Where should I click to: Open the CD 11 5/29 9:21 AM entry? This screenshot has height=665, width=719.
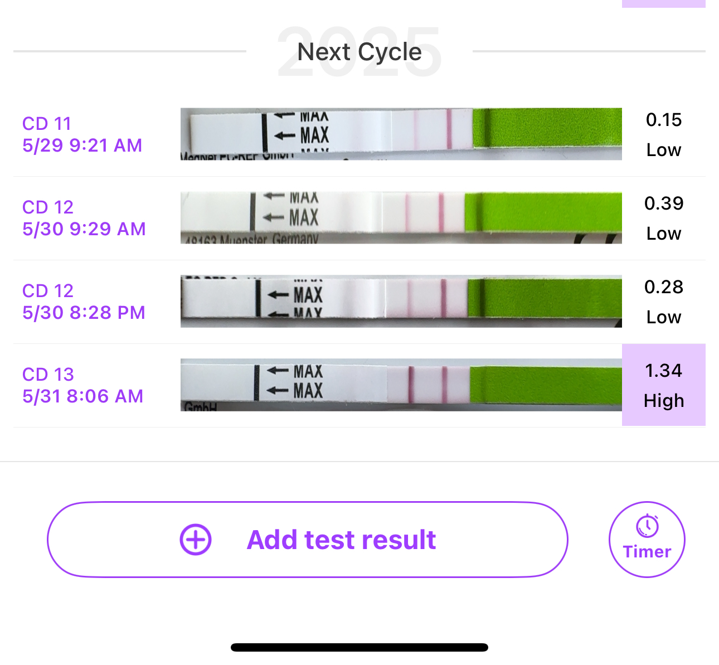[x=82, y=134]
